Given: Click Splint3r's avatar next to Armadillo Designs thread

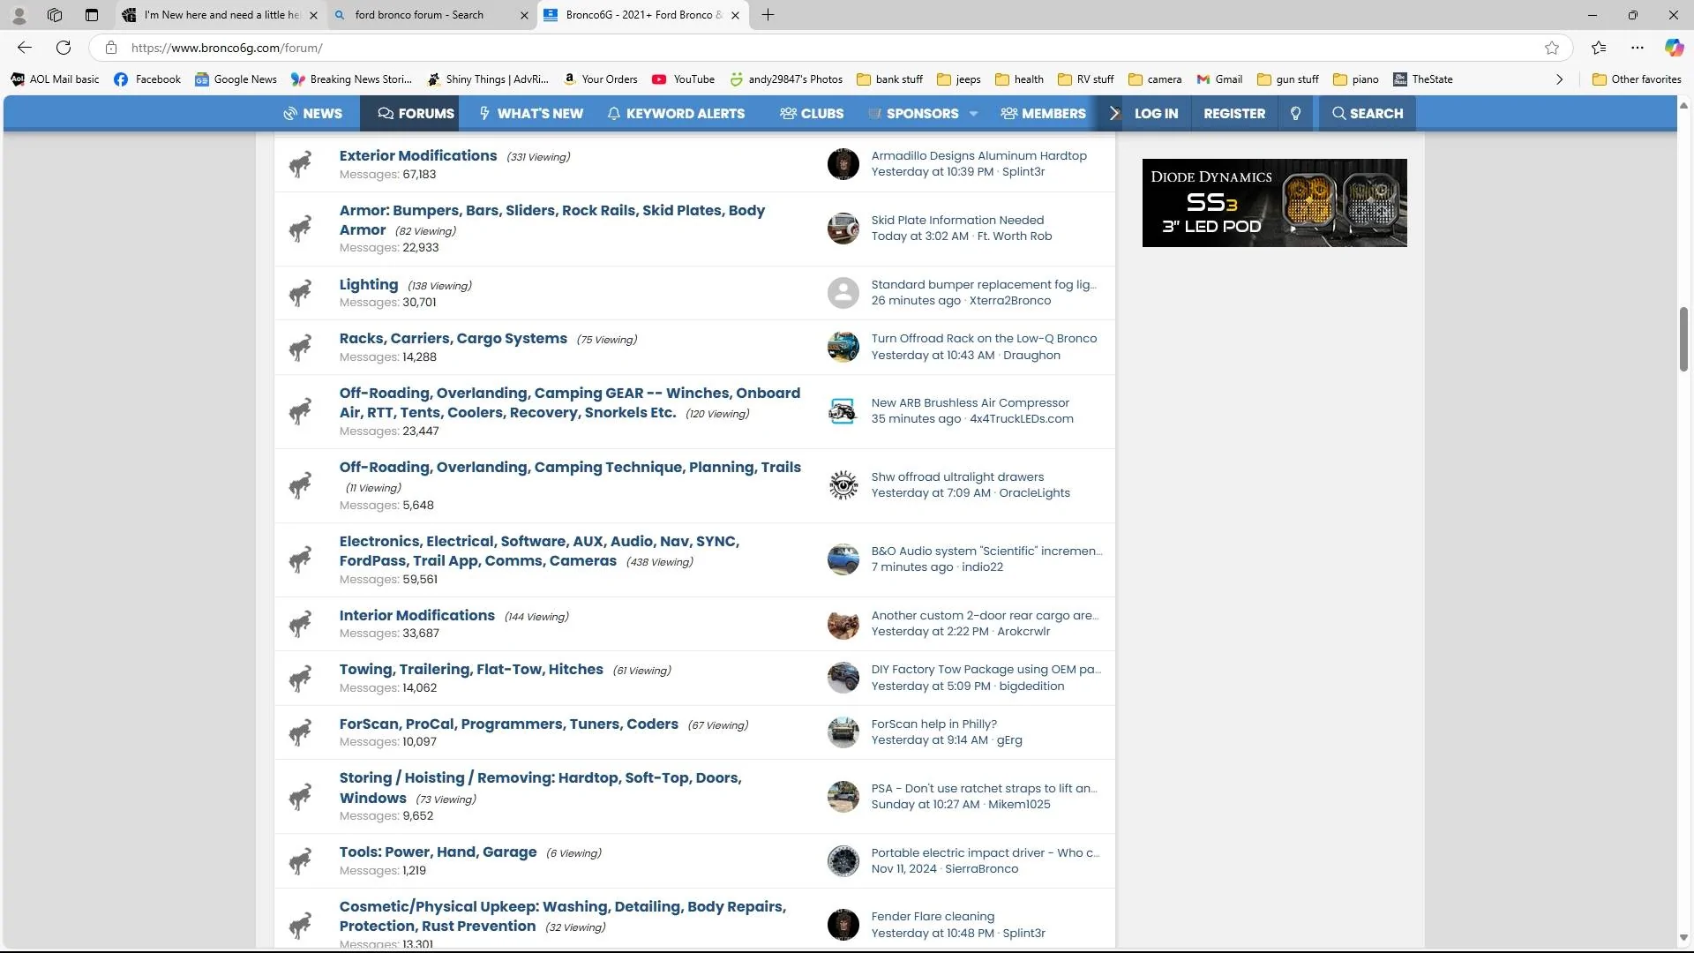Looking at the screenshot, I should [x=843, y=164].
